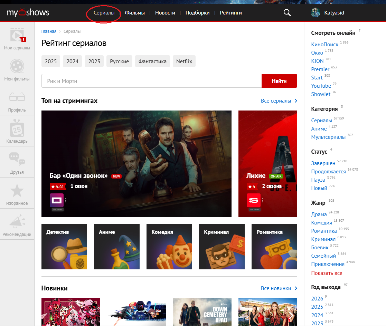Open Фильмы in top navigation
This screenshot has height=326, width=386.
(x=135, y=13)
